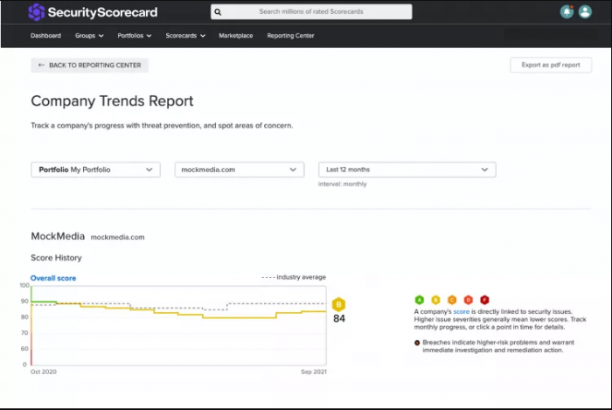The image size is (612, 410).
Task: Expand the Portfolios menu
Action: [135, 36]
